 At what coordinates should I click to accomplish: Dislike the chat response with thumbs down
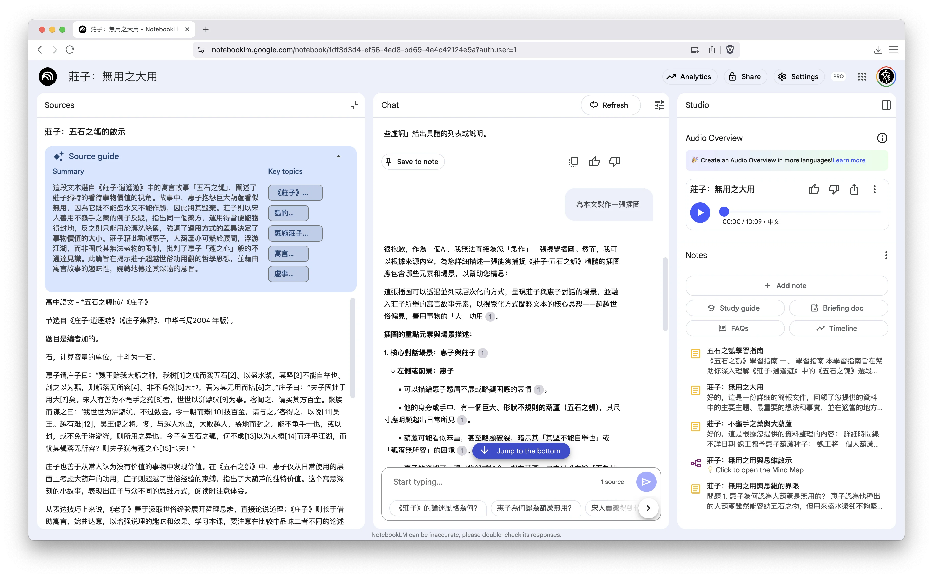[614, 161]
